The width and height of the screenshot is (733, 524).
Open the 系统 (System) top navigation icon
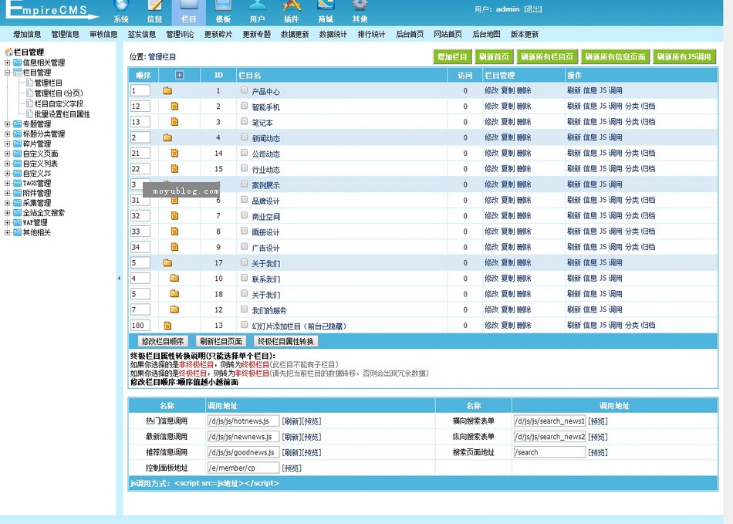[x=121, y=9]
